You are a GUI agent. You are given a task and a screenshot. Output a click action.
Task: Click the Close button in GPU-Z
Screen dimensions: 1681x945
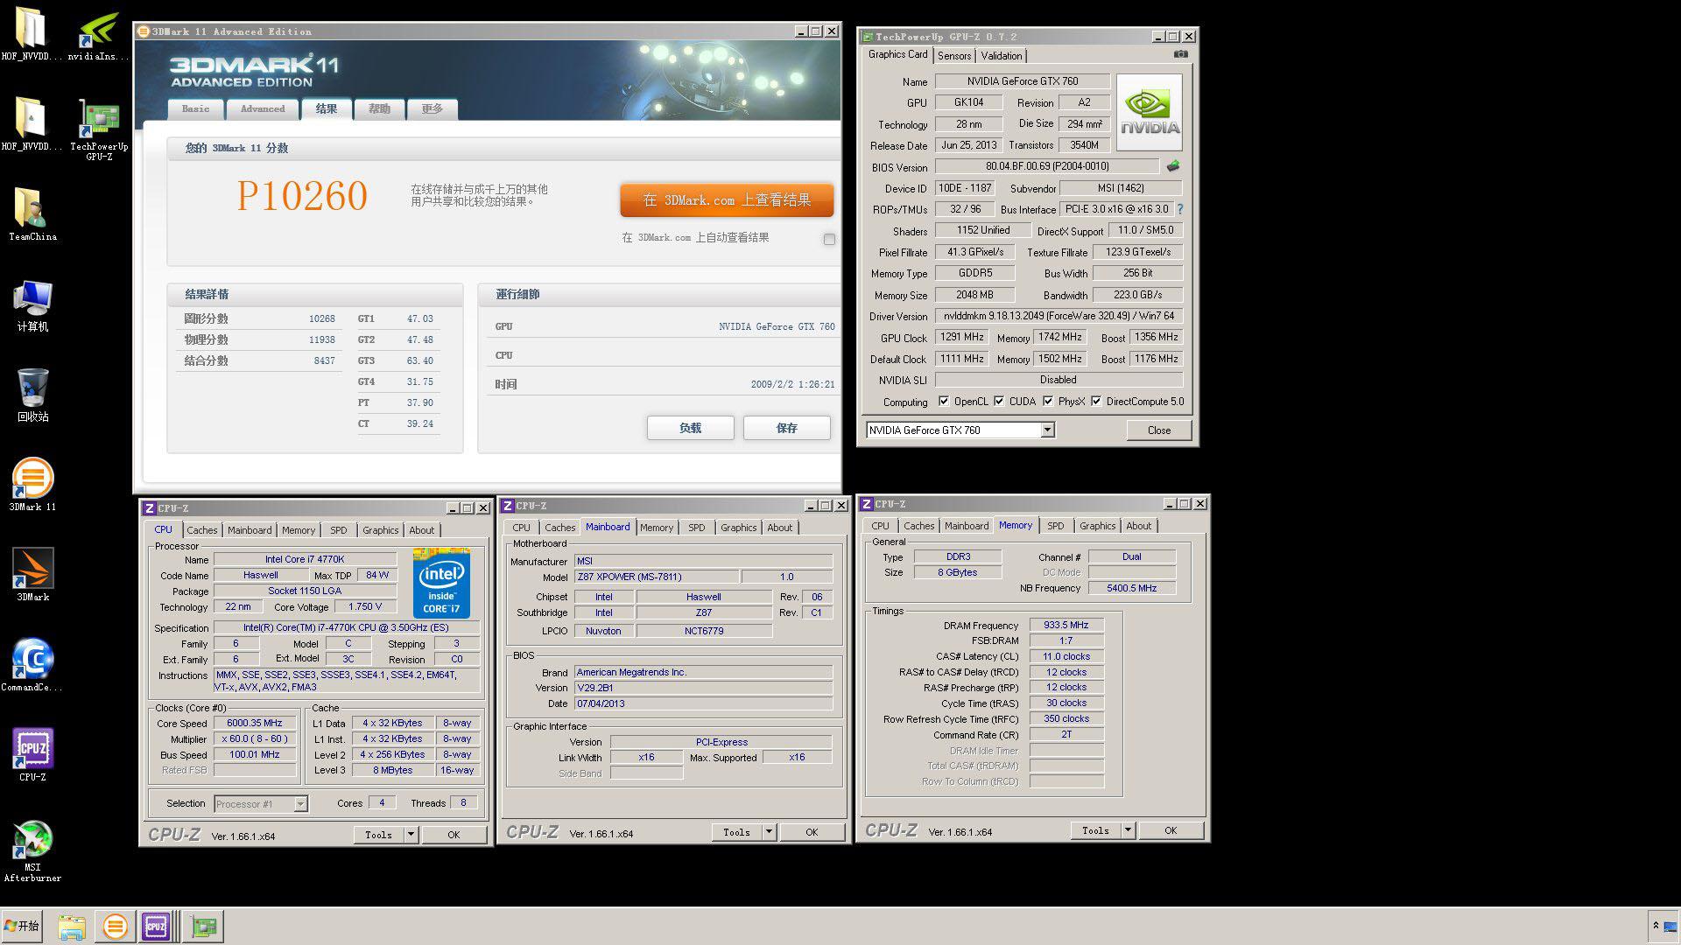[x=1159, y=430]
